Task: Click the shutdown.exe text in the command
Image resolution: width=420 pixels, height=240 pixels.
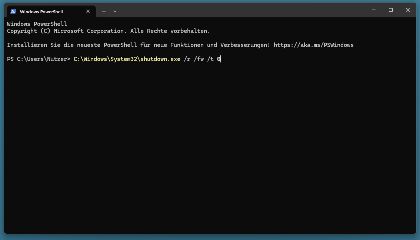Action: [x=160, y=59]
